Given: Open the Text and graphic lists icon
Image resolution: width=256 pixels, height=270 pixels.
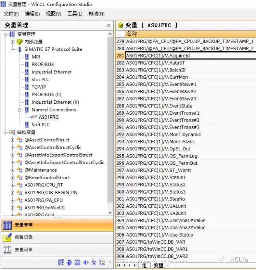Looking at the screenshot, I should (x=102, y=262).
